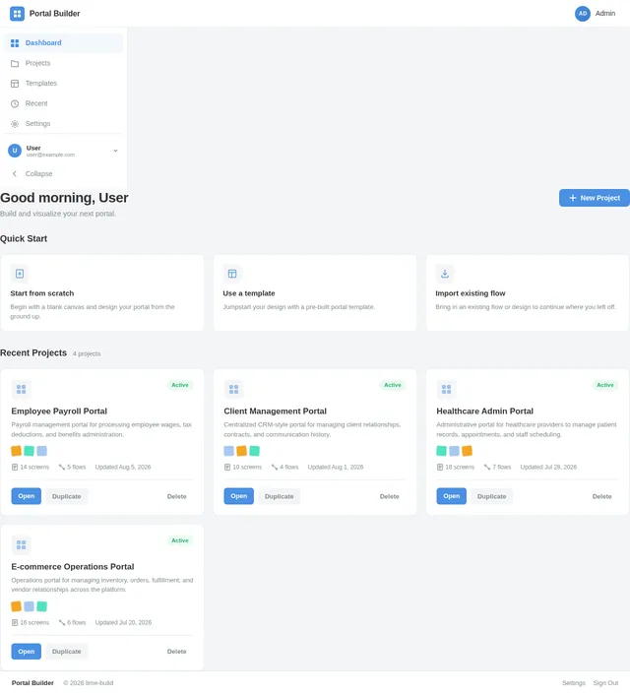Open Projects from the sidebar
630x695 pixels.
pos(63,63)
